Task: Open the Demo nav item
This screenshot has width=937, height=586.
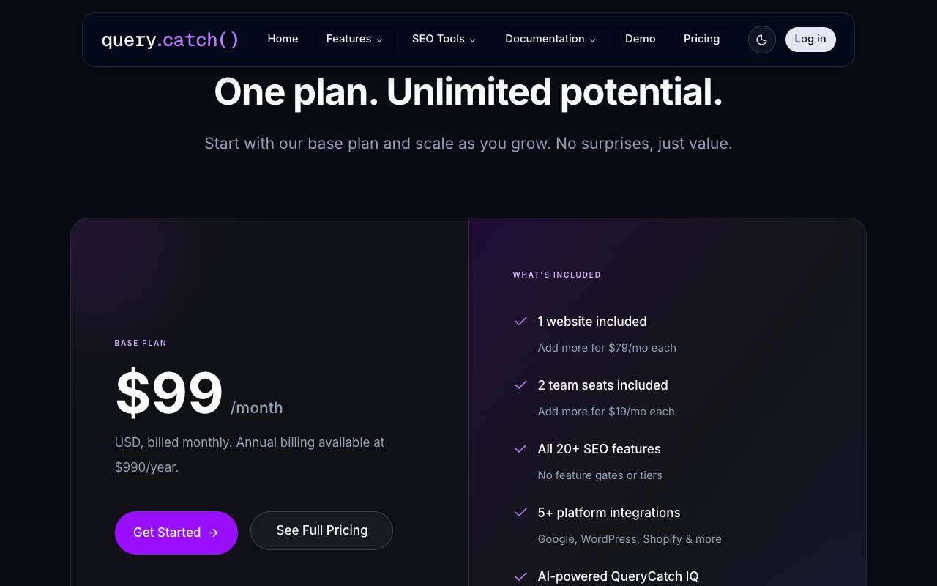Action: pyautogui.click(x=641, y=39)
